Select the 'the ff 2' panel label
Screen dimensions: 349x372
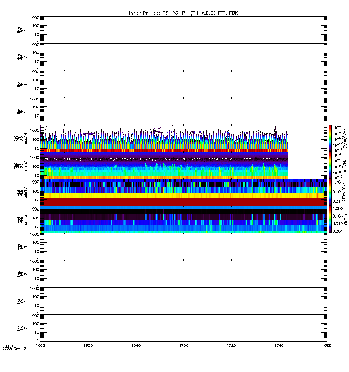[x=22, y=274]
